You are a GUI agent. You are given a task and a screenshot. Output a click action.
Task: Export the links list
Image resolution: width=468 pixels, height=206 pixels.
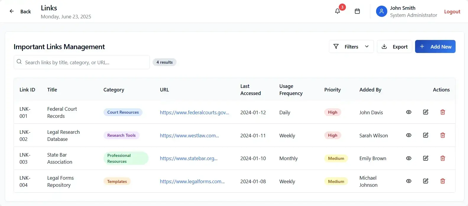[394, 47]
